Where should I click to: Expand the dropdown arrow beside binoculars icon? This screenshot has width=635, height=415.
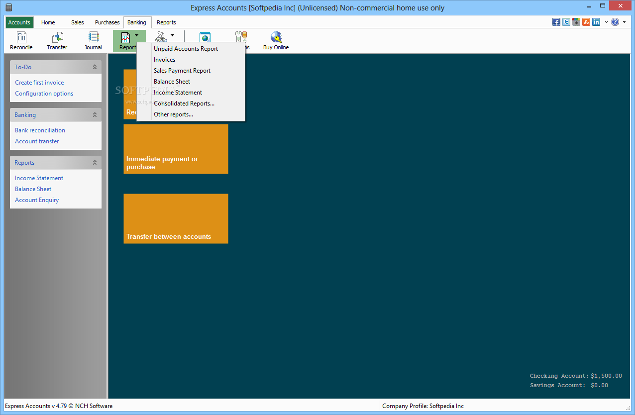(x=173, y=35)
